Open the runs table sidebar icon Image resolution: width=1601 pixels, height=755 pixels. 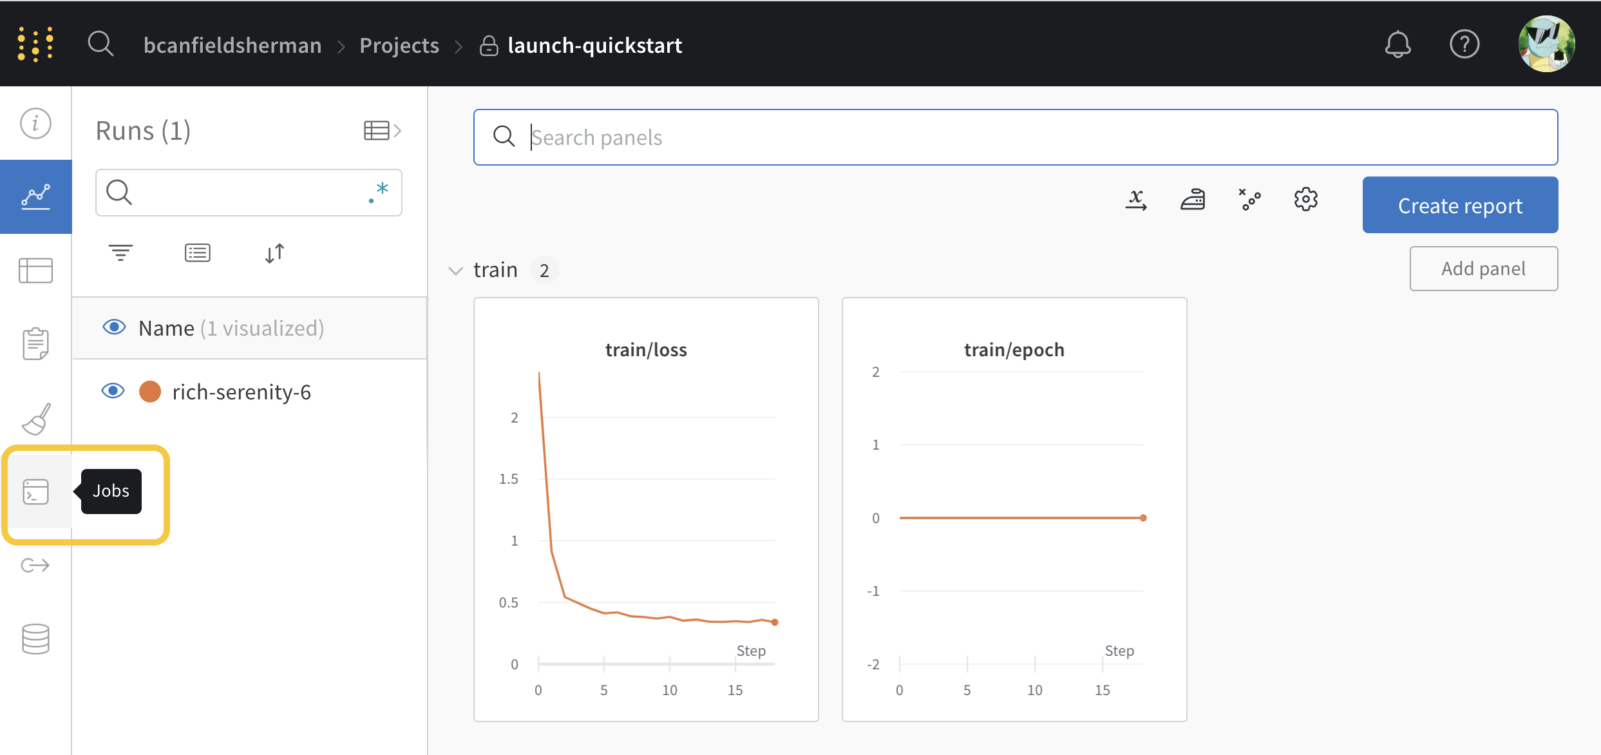35,271
